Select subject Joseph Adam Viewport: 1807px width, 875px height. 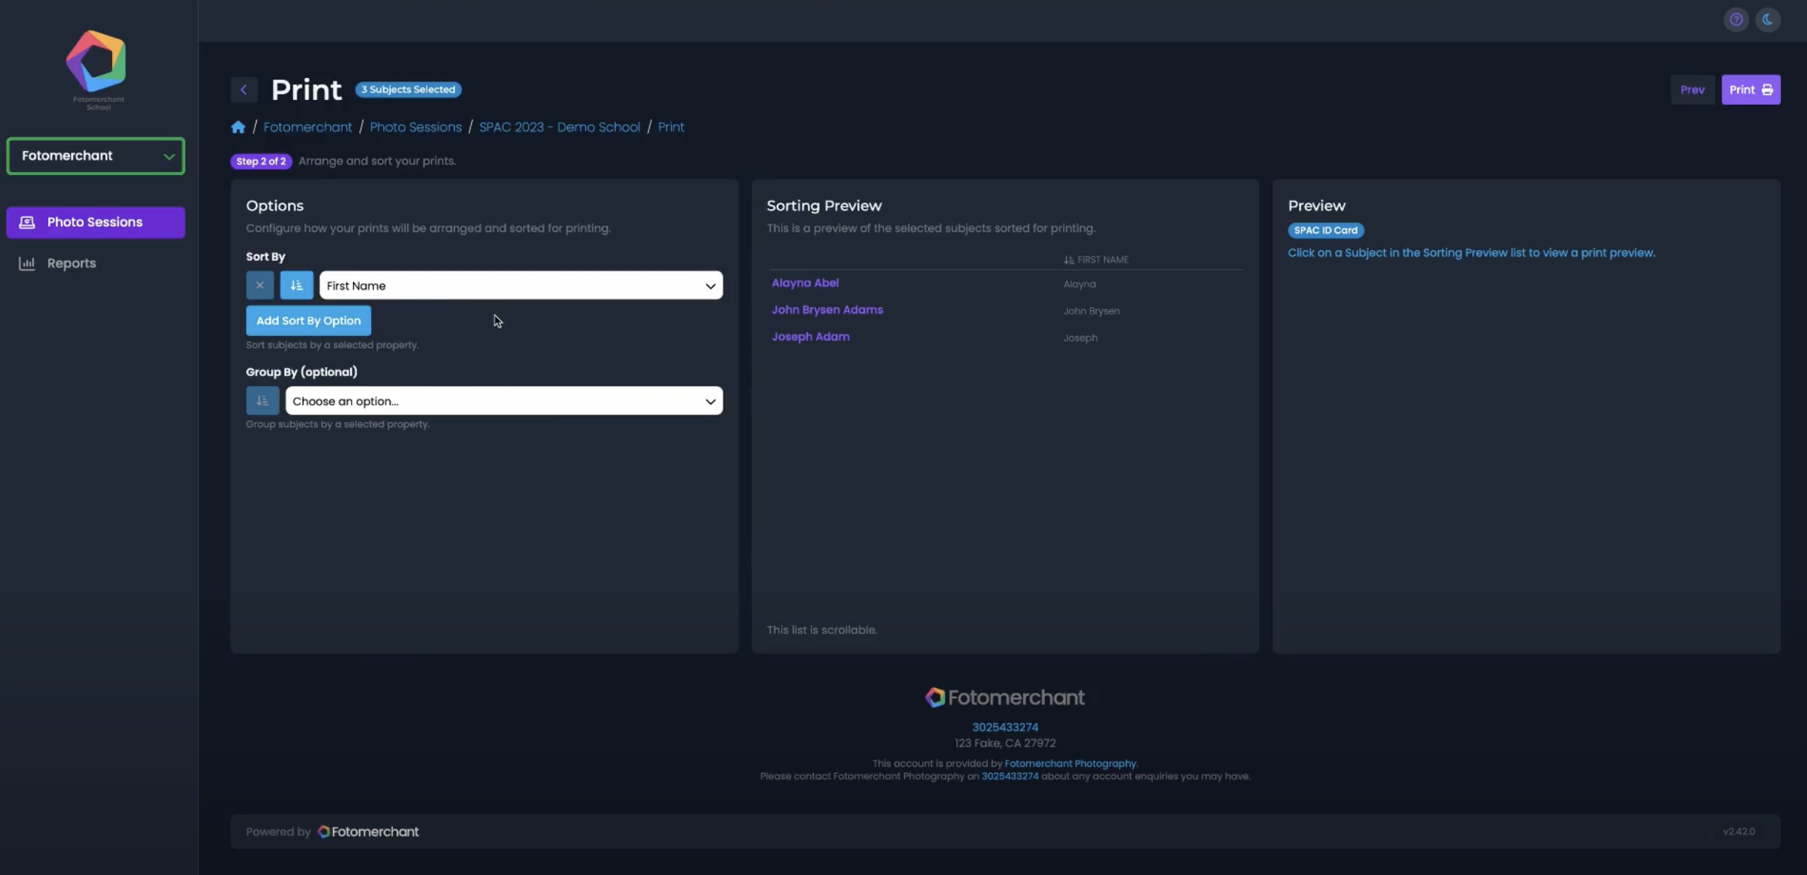(x=810, y=337)
